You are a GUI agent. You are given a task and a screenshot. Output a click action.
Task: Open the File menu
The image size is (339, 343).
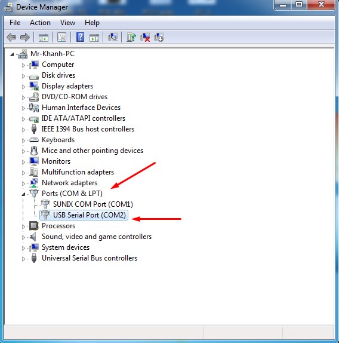(15, 23)
